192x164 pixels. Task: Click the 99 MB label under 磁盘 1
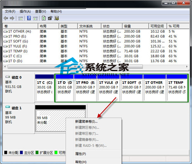[10, 117]
